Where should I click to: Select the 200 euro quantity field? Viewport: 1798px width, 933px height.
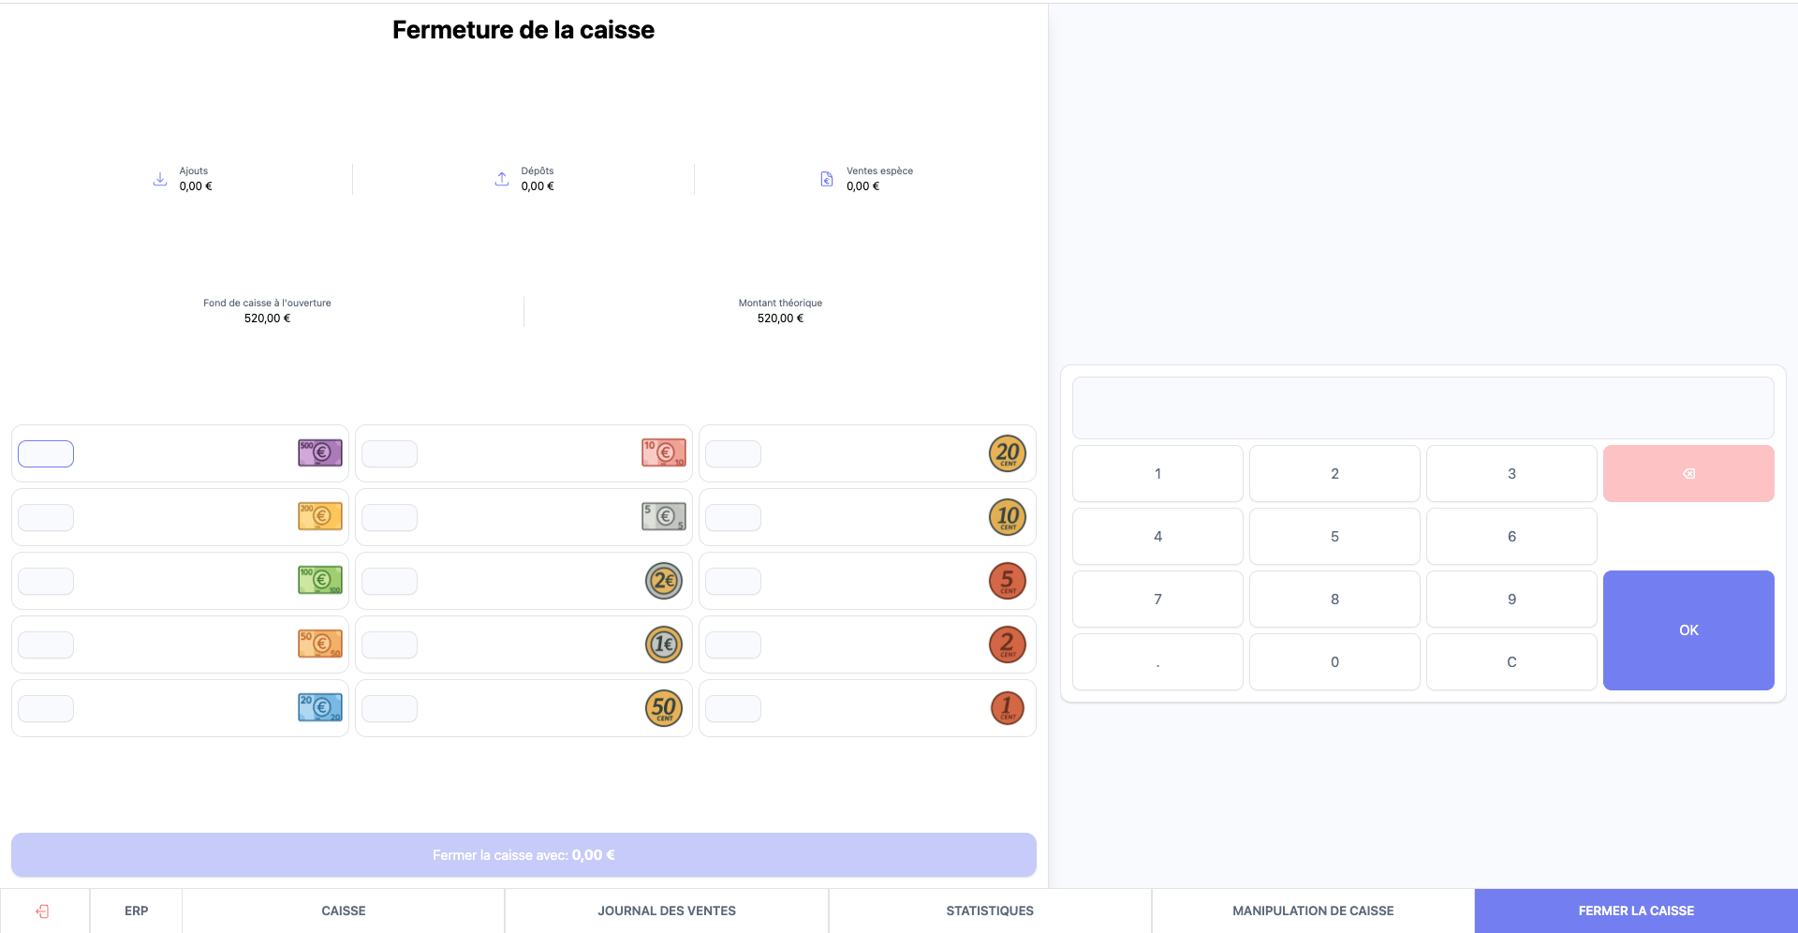click(x=46, y=517)
